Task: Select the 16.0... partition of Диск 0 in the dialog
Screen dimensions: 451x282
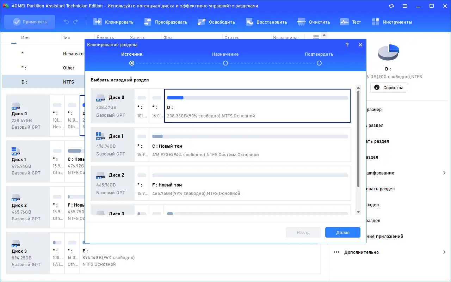Action: (157, 106)
